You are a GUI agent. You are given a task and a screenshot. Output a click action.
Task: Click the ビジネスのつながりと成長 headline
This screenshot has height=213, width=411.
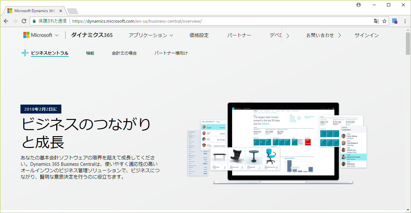(86, 133)
